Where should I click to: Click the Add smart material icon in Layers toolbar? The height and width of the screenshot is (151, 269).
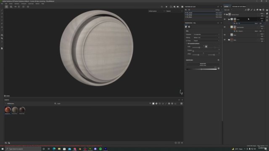(x=258, y=10)
